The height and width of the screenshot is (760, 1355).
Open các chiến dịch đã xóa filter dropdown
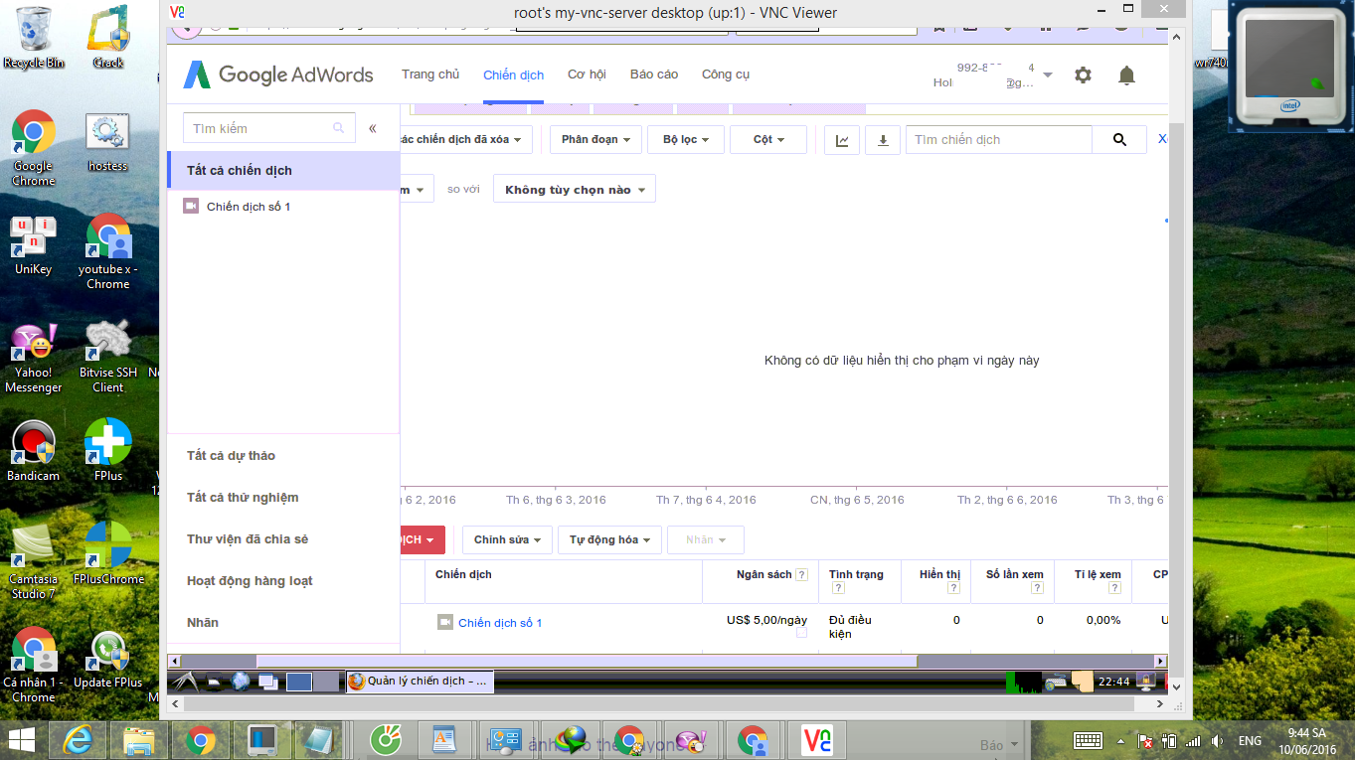[466, 140]
